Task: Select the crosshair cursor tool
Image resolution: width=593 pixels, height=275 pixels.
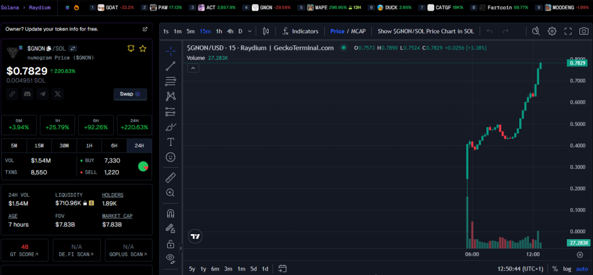Action: (171, 50)
